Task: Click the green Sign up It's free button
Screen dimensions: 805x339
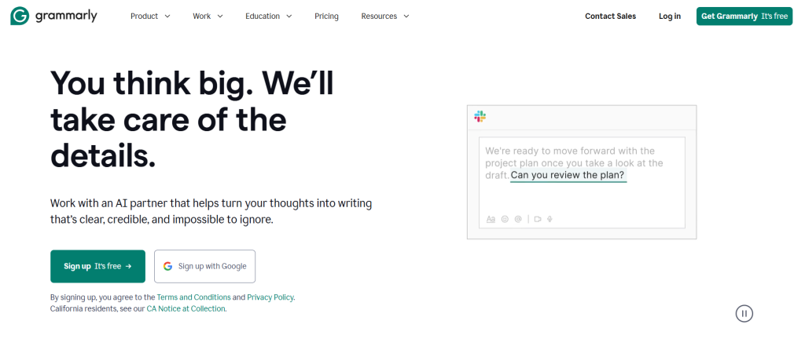Action: 97,266
